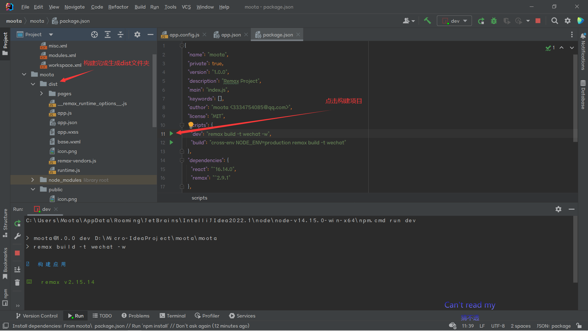
Task: Rerun dev using Run panel rerun icon
Action: pyautogui.click(x=17, y=223)
